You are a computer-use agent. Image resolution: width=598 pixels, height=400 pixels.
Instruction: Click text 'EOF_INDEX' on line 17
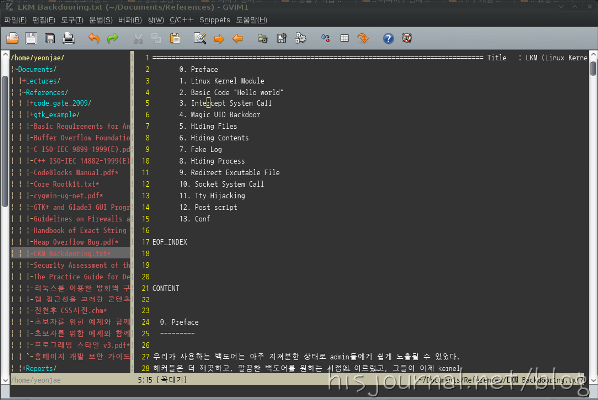click(170, 242)
